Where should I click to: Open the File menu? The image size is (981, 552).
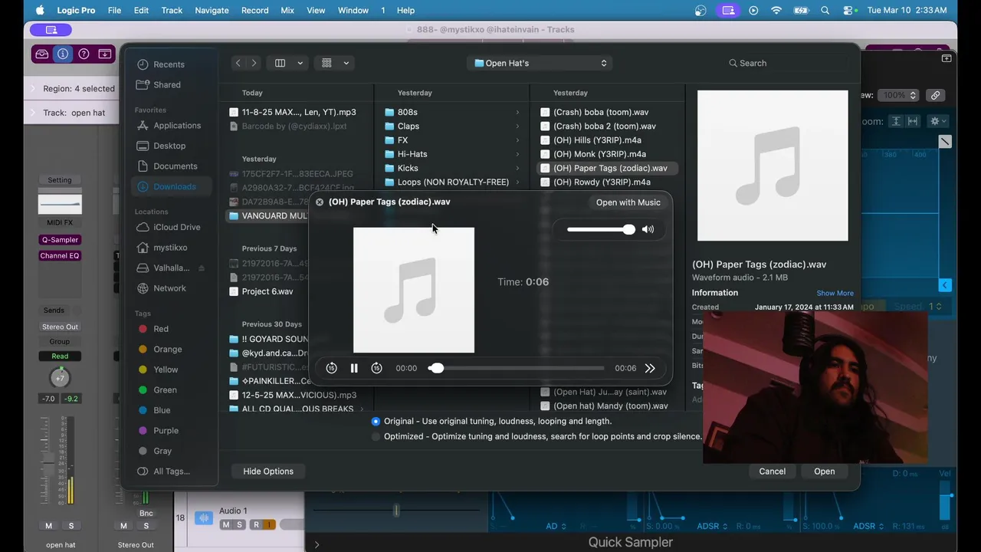pyautogui.click(x=114, y=10)
